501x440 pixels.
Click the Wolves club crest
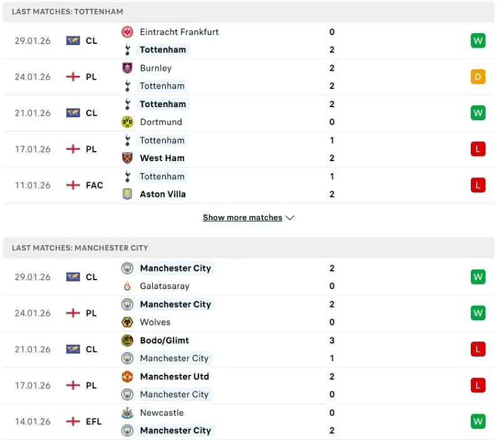click(127, 322)
